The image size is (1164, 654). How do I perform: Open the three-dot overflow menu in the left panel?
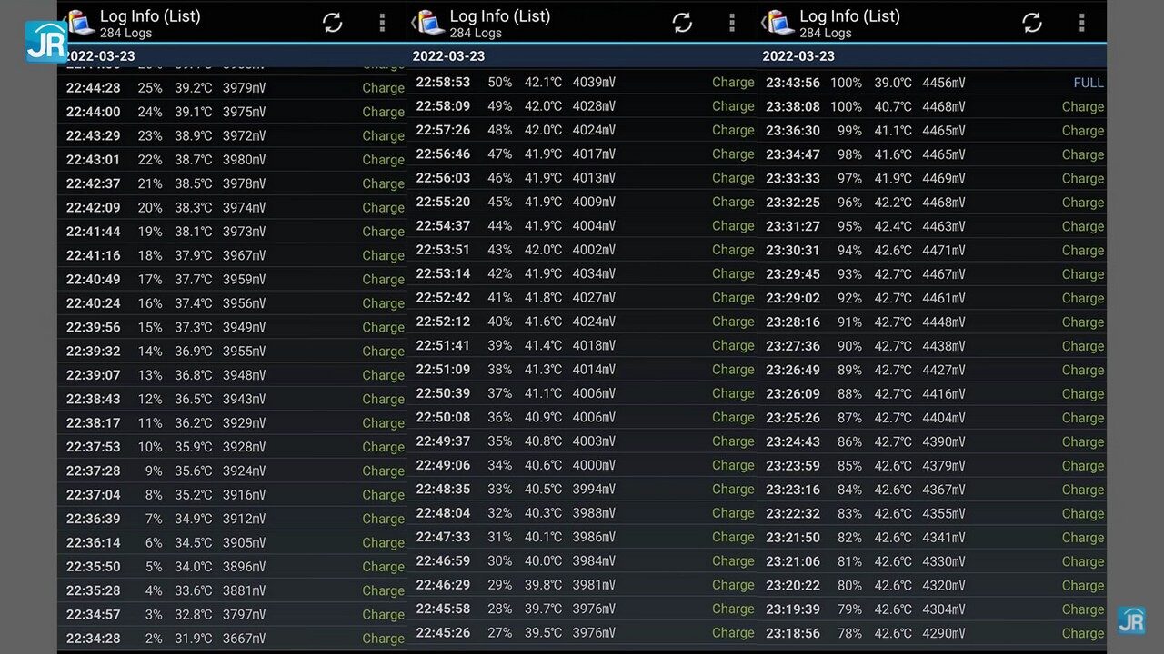pos(382,23)
